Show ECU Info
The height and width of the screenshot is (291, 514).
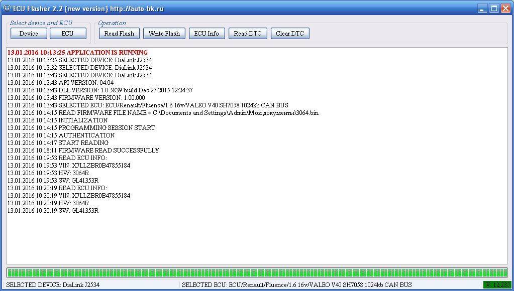[207, 34]
